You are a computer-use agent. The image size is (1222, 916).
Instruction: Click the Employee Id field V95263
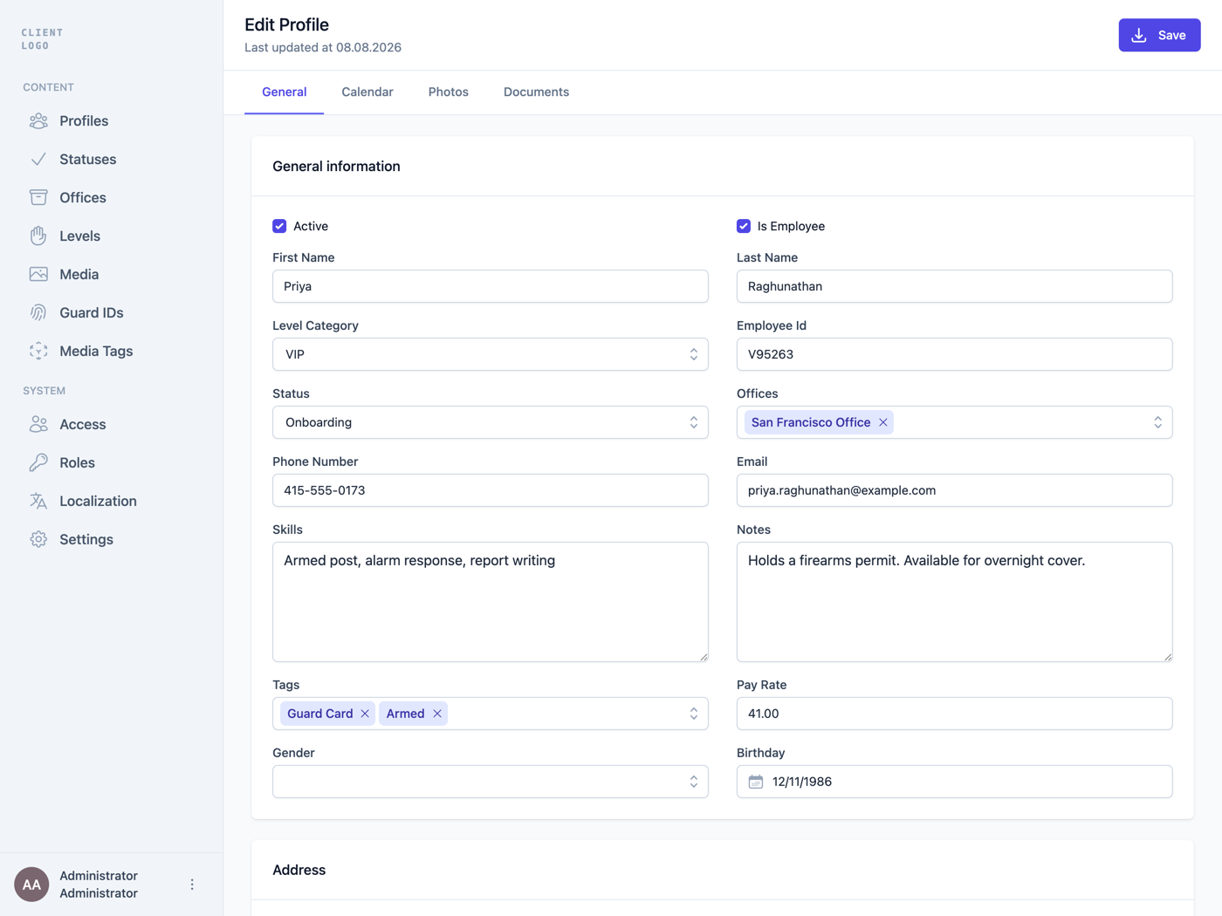pyautogui.click(x=955, y=354)
